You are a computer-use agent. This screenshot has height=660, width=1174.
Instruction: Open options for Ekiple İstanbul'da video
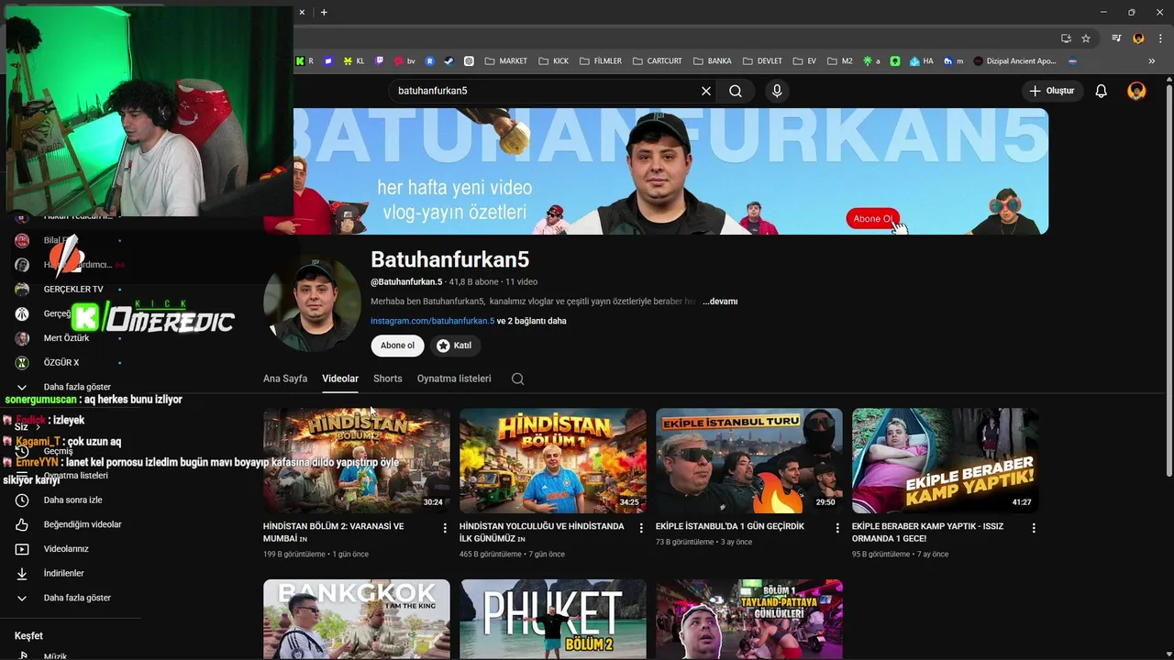(837, 528)
